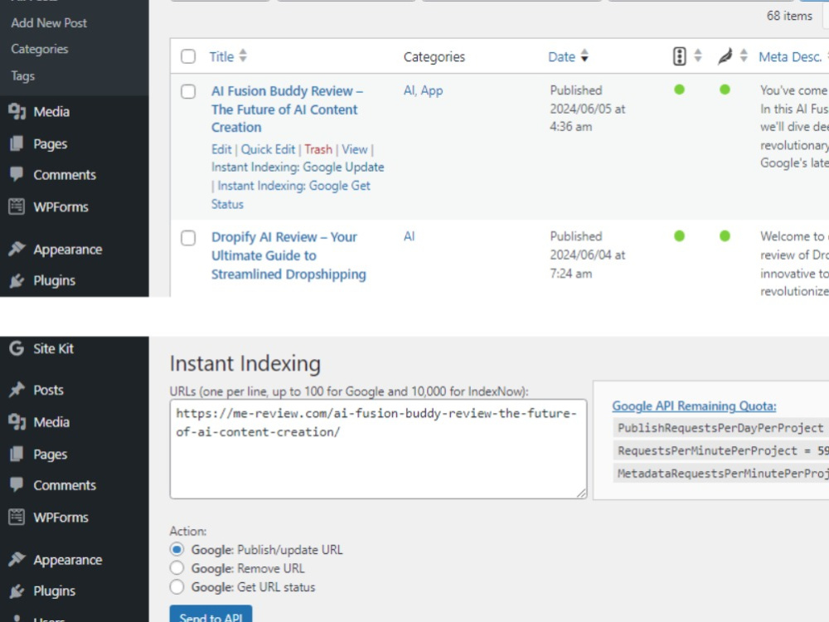Viewport: 829px width, 622px height.
Task: Open Add New Post submenu item
Action: pyautogui.click(x=49, y=22)
